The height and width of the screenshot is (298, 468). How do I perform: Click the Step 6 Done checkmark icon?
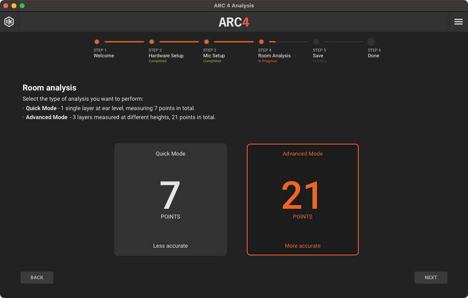(x=371, y=42)
